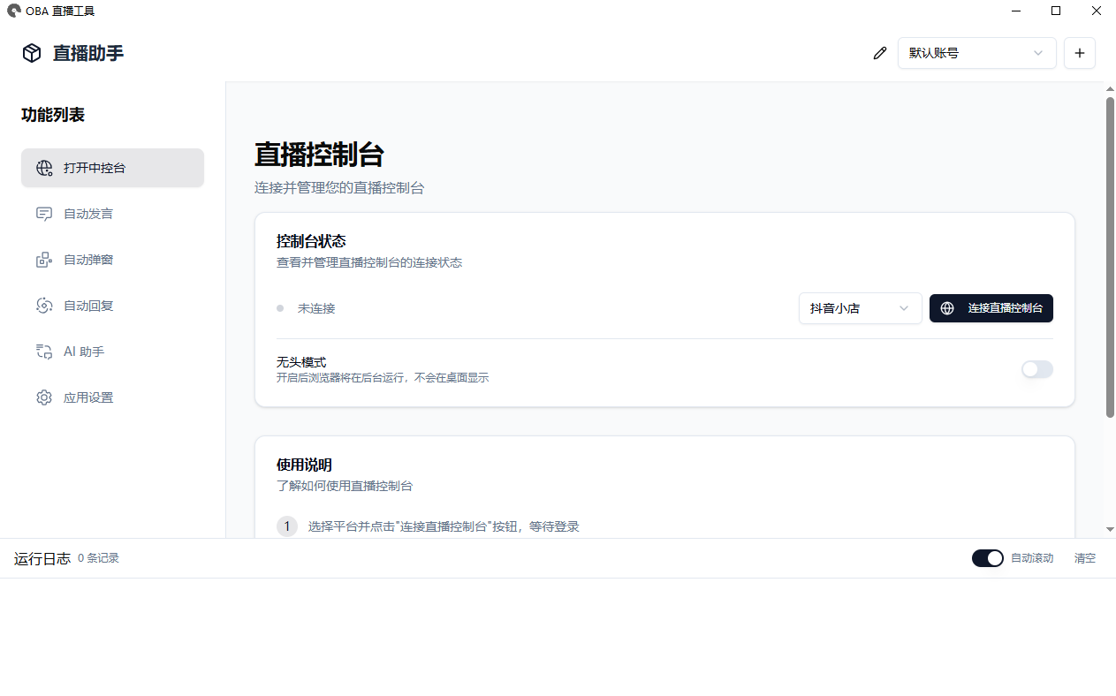
Task: Click the scrollbar down arrow
Action: coord(1110,529)
